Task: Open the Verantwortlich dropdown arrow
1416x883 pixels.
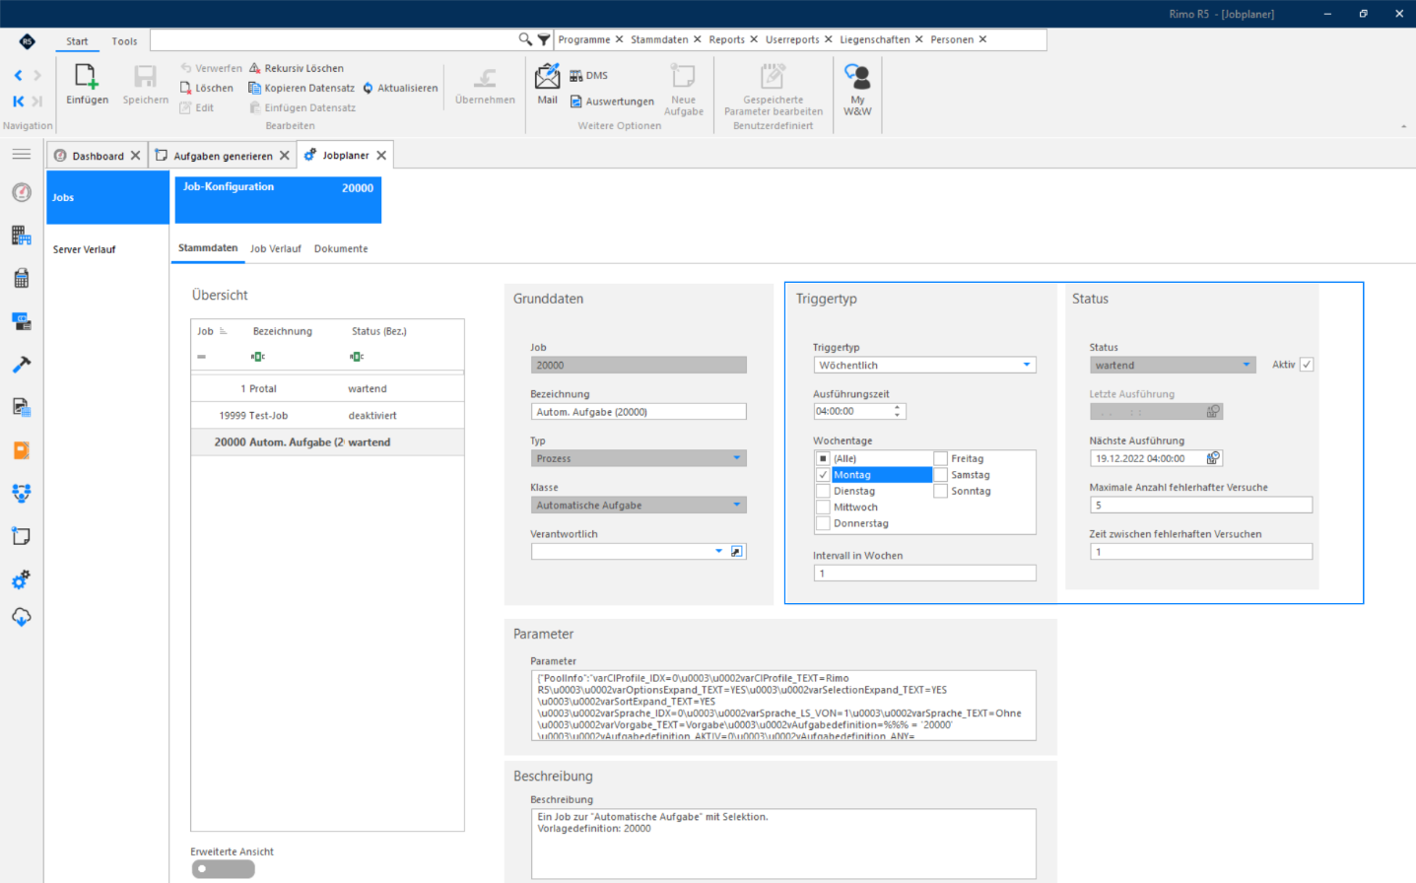Action: [718, 552]
